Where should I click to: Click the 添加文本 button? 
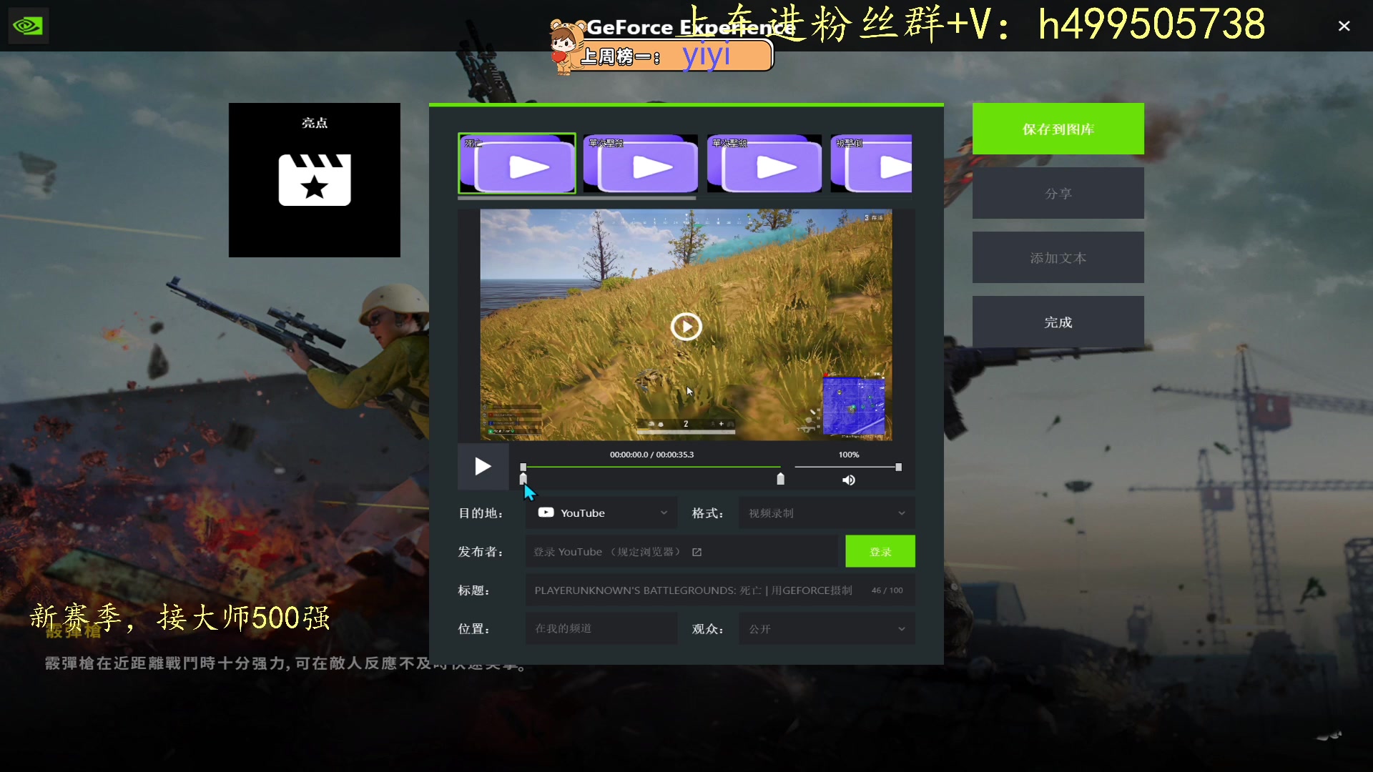tap(1058, 257)
